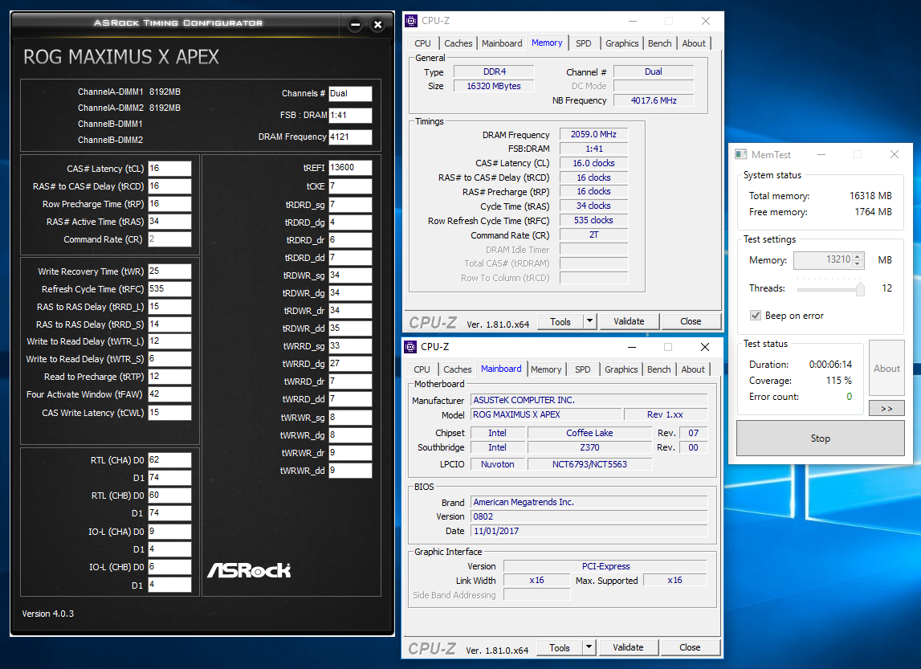Minimize the ASRock Timing Configurator window
Viewport: 921px width, 669px height.
(355, 25)
